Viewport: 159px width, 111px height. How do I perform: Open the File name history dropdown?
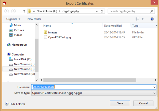pos(154,87)
